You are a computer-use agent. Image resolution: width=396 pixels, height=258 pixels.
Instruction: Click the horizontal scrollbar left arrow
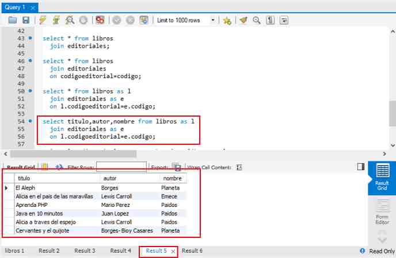click(x=6, y=153)
